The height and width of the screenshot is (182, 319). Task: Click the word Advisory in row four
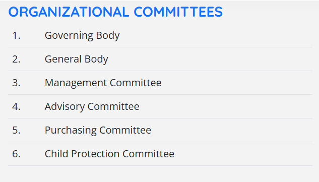click(65, 107)
